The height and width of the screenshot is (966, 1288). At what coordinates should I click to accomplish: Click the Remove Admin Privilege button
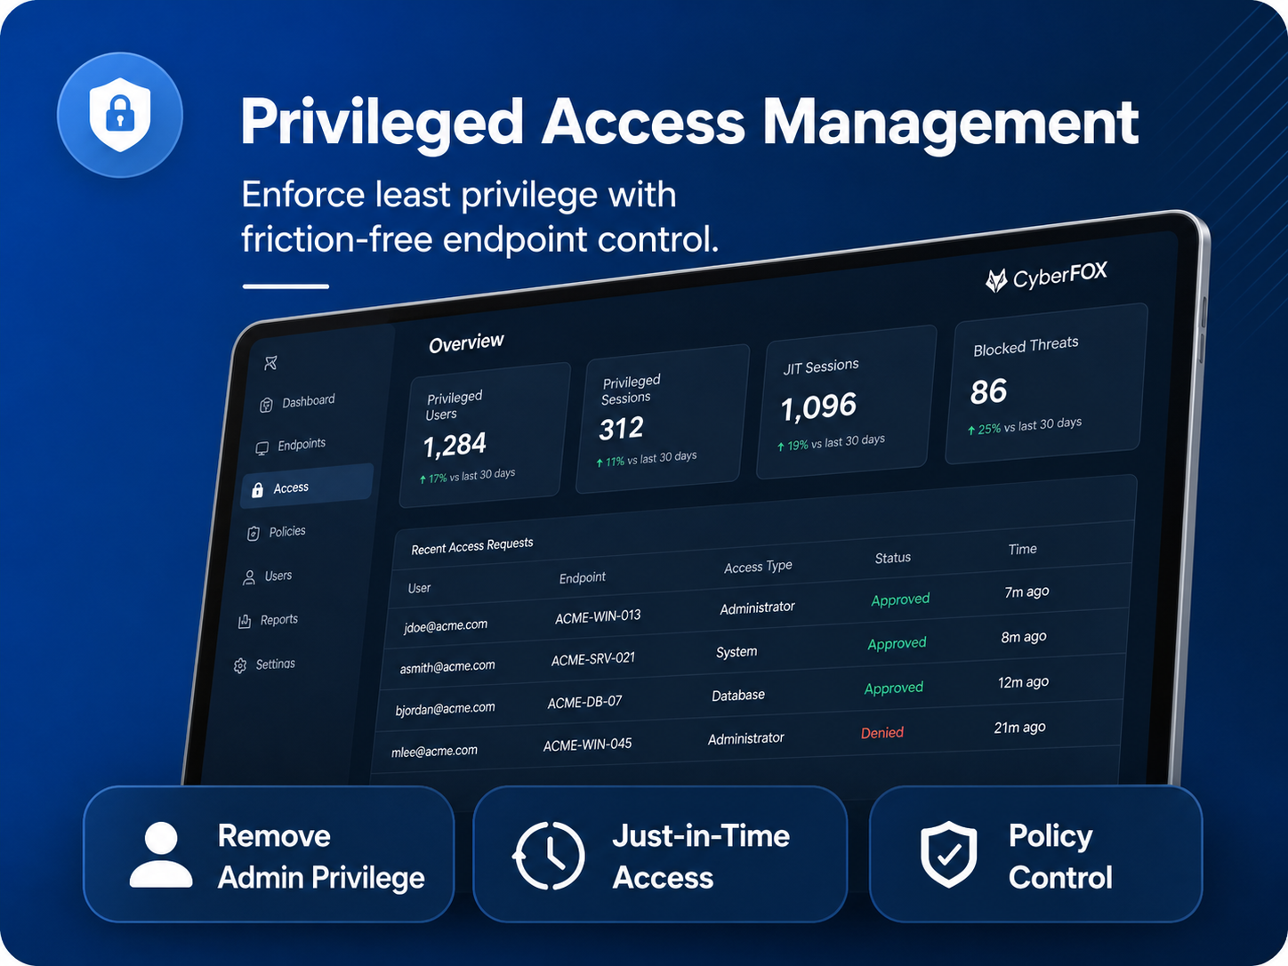[x=269, y=854]
